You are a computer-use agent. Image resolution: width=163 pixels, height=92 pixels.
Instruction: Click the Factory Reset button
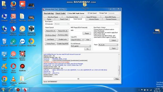[51, 44]
